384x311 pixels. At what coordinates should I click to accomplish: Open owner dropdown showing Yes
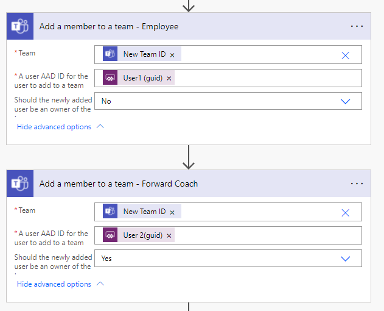345,259
